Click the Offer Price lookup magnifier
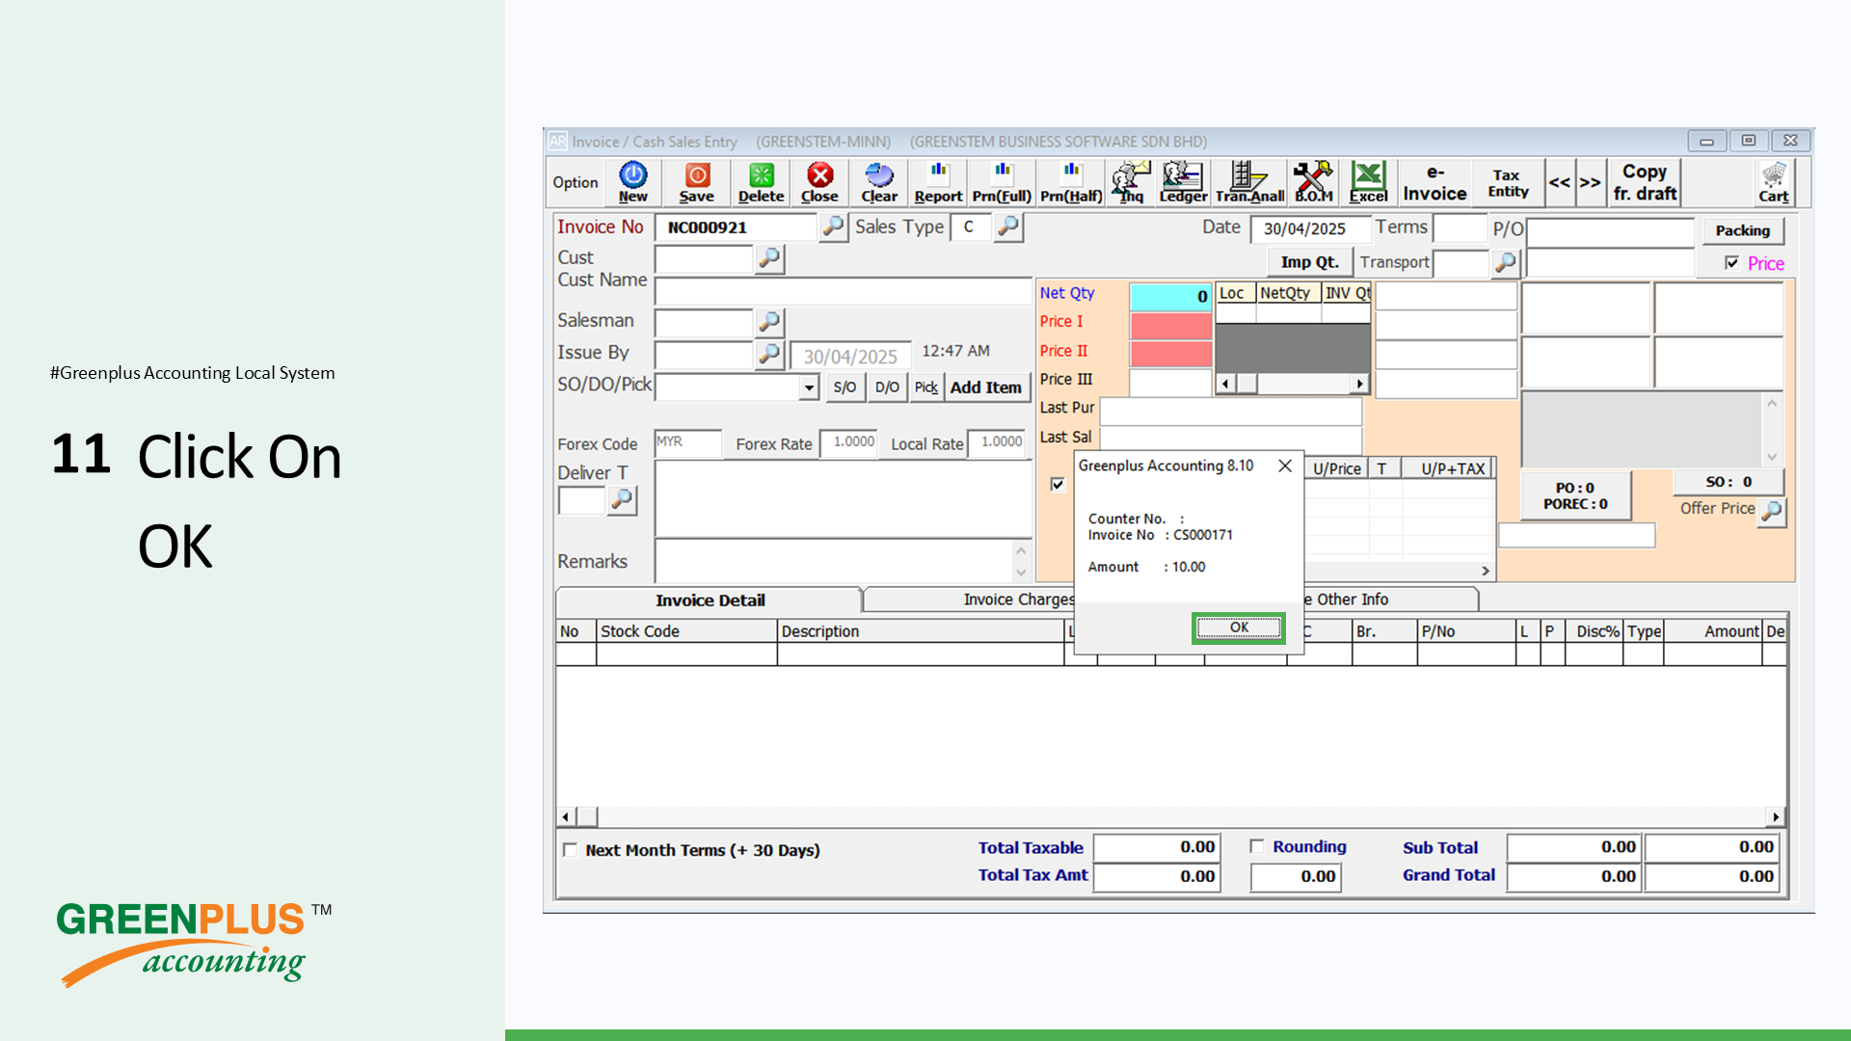1851x1041 pixels. [x=1772, y=512]
